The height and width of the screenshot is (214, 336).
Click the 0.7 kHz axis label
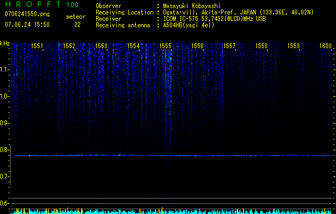(x=4, y=177)
